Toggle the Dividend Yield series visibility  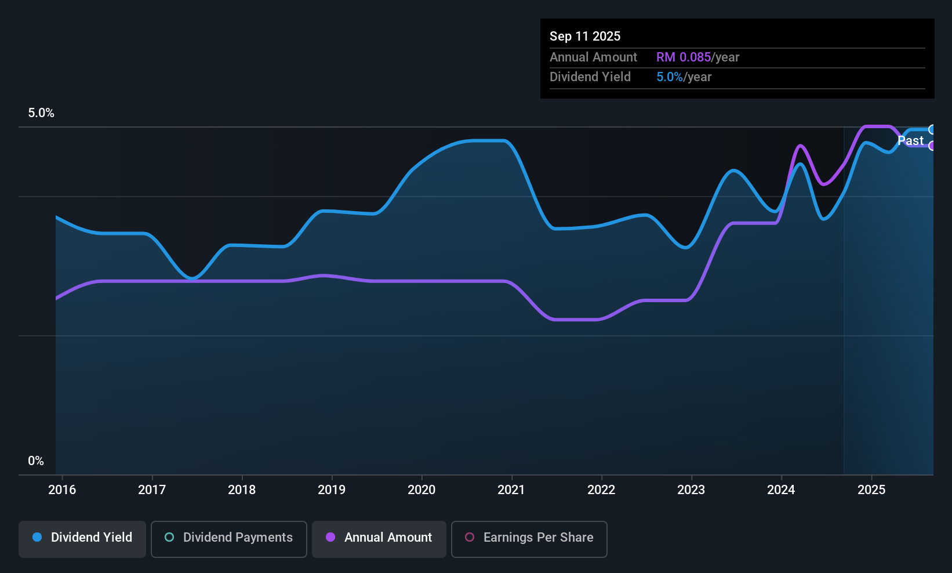coord(82,539)
